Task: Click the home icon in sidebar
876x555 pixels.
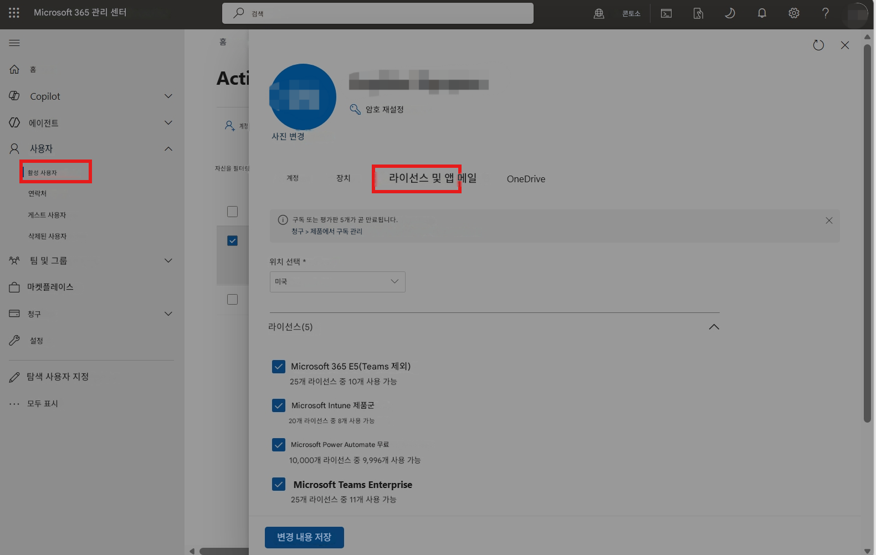Action: [14, 69]
